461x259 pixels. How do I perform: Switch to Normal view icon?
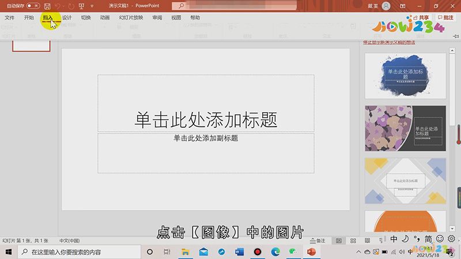pyautogui.click(x=339, y=241)
